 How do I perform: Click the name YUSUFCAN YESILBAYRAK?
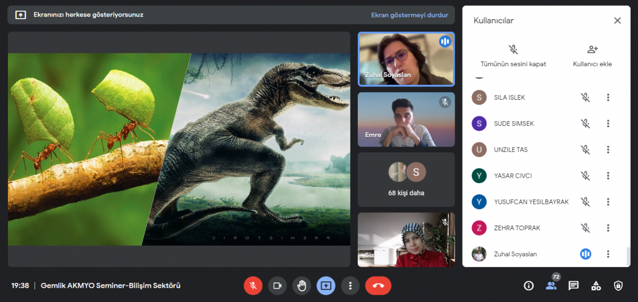point(531,202)
